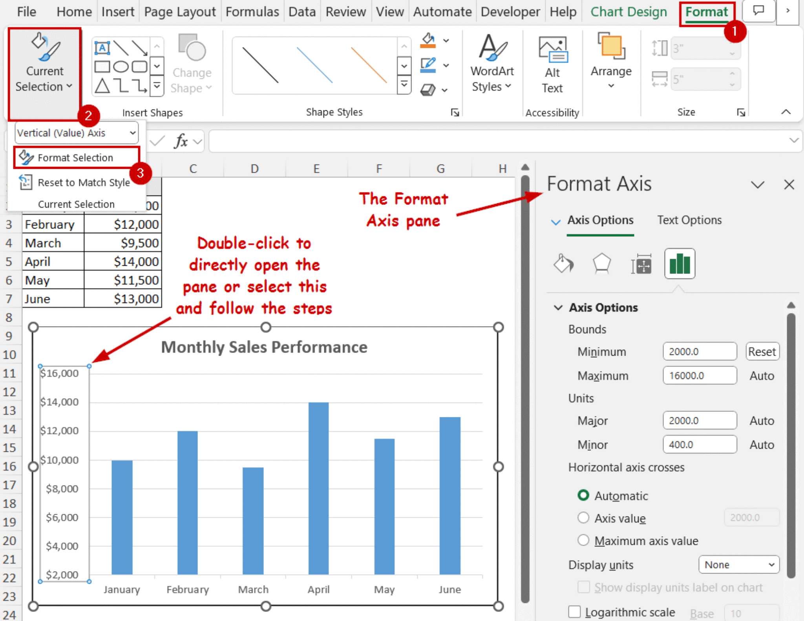The height and width of the screenshot is (621, 804).
Task: Click the Reset button next to Minimum
Action: tap(762, 351)
